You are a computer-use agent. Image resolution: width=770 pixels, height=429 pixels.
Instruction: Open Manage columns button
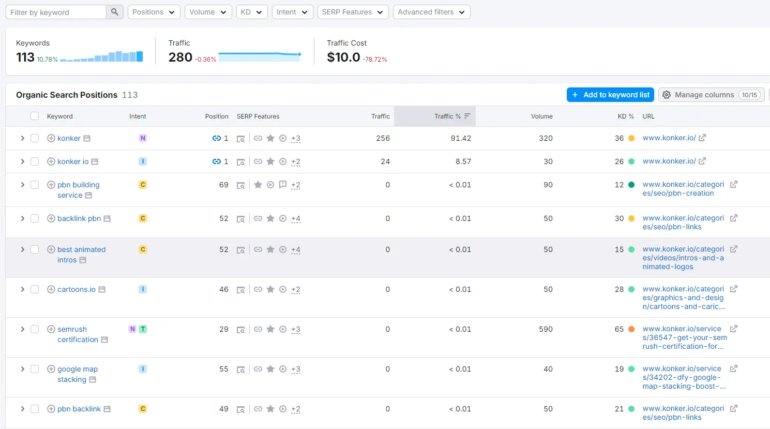(x=712, y=95)
